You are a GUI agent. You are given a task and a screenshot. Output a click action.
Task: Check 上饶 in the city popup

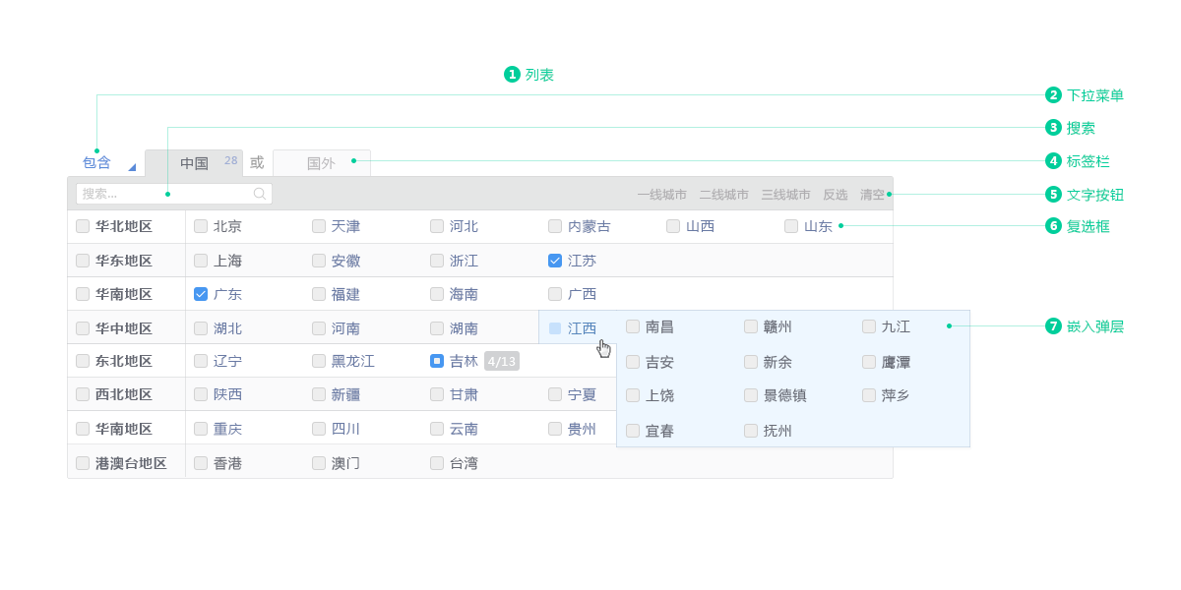[x=633, y=395]
